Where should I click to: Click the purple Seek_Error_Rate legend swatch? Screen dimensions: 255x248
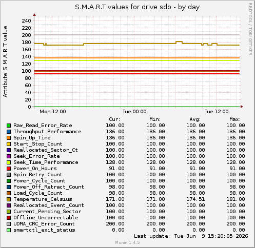pyautogui.click(x=9, y=156)
